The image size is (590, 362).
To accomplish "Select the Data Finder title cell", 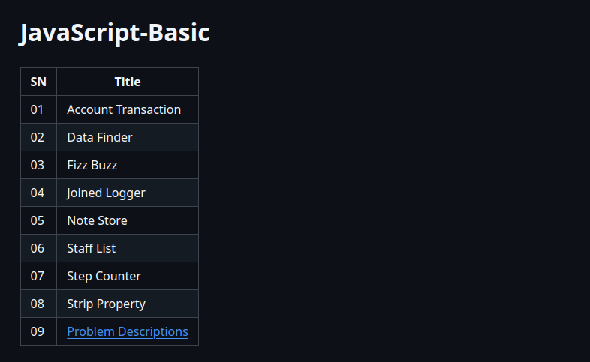I will coord(100,137).
